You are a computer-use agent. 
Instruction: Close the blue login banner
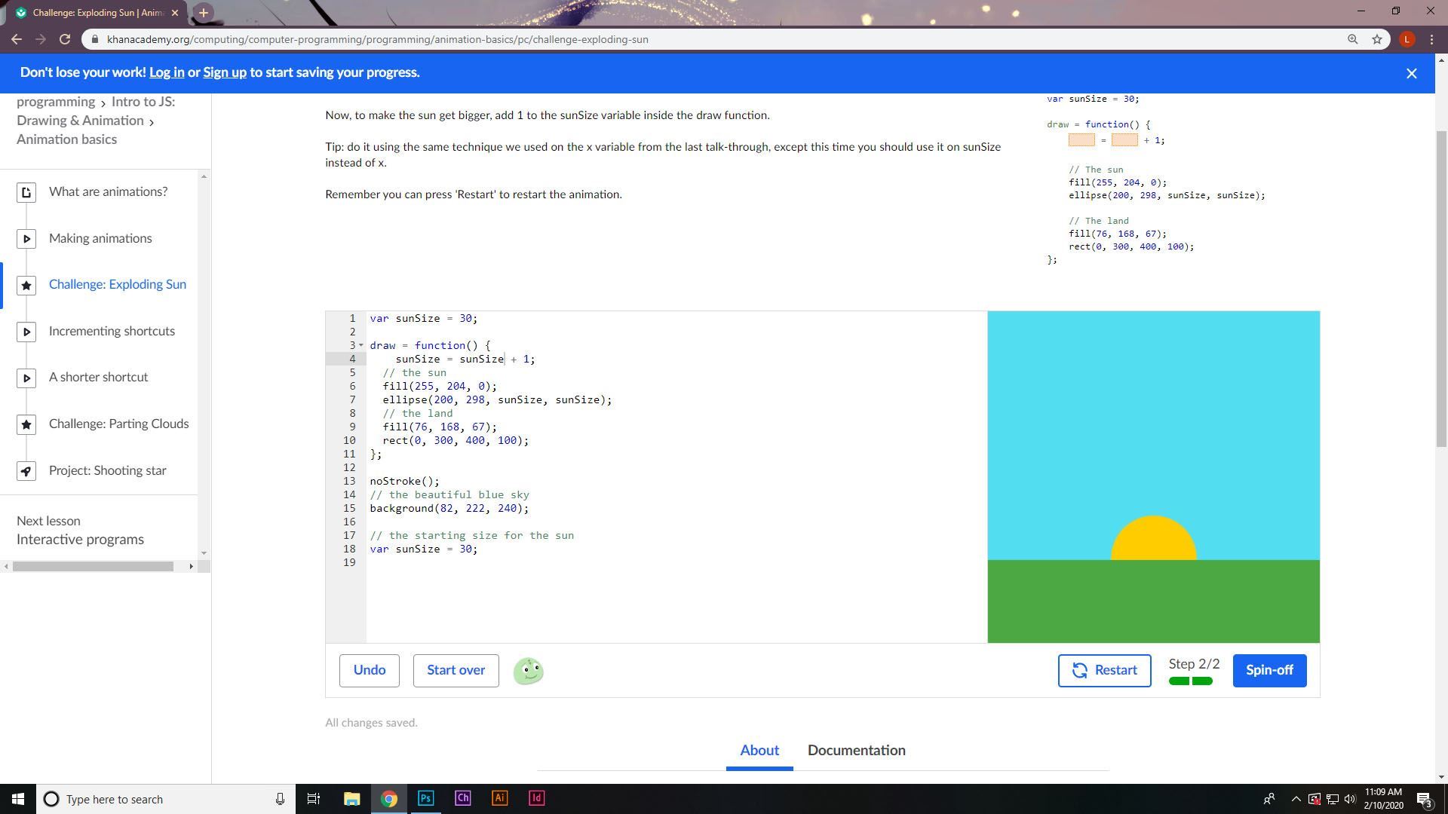point(1411,73)
